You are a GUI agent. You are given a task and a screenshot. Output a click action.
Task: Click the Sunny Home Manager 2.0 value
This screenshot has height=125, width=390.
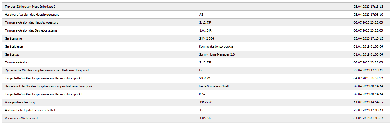(x=217, y=54)
